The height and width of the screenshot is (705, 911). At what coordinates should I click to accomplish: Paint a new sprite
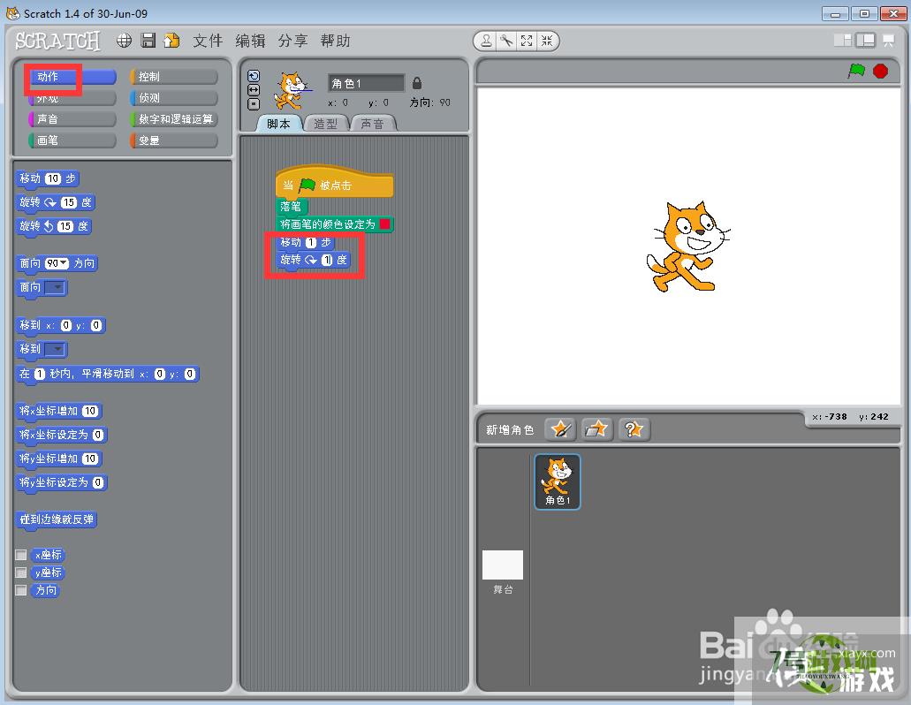coord(560,429)
